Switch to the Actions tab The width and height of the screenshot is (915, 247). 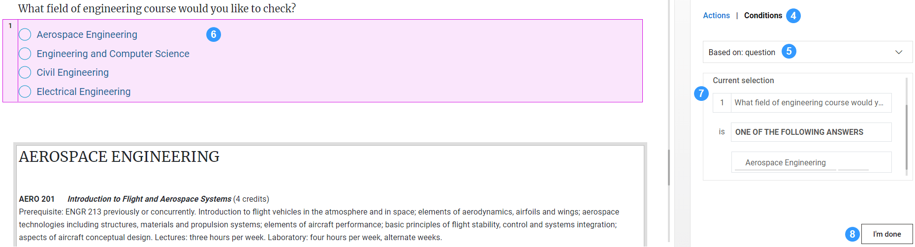pos(716,16)
